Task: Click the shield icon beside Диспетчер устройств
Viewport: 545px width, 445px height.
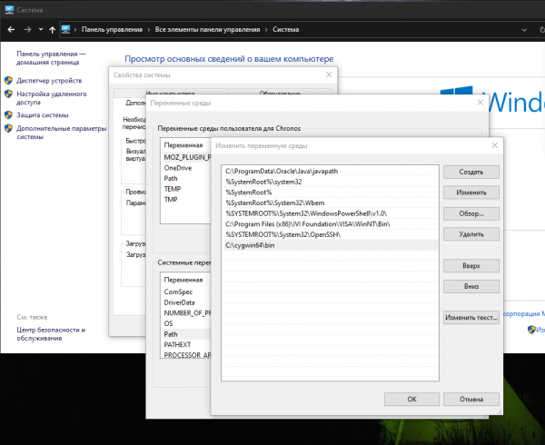Action: pyautogui.click(x=8, y=80)
